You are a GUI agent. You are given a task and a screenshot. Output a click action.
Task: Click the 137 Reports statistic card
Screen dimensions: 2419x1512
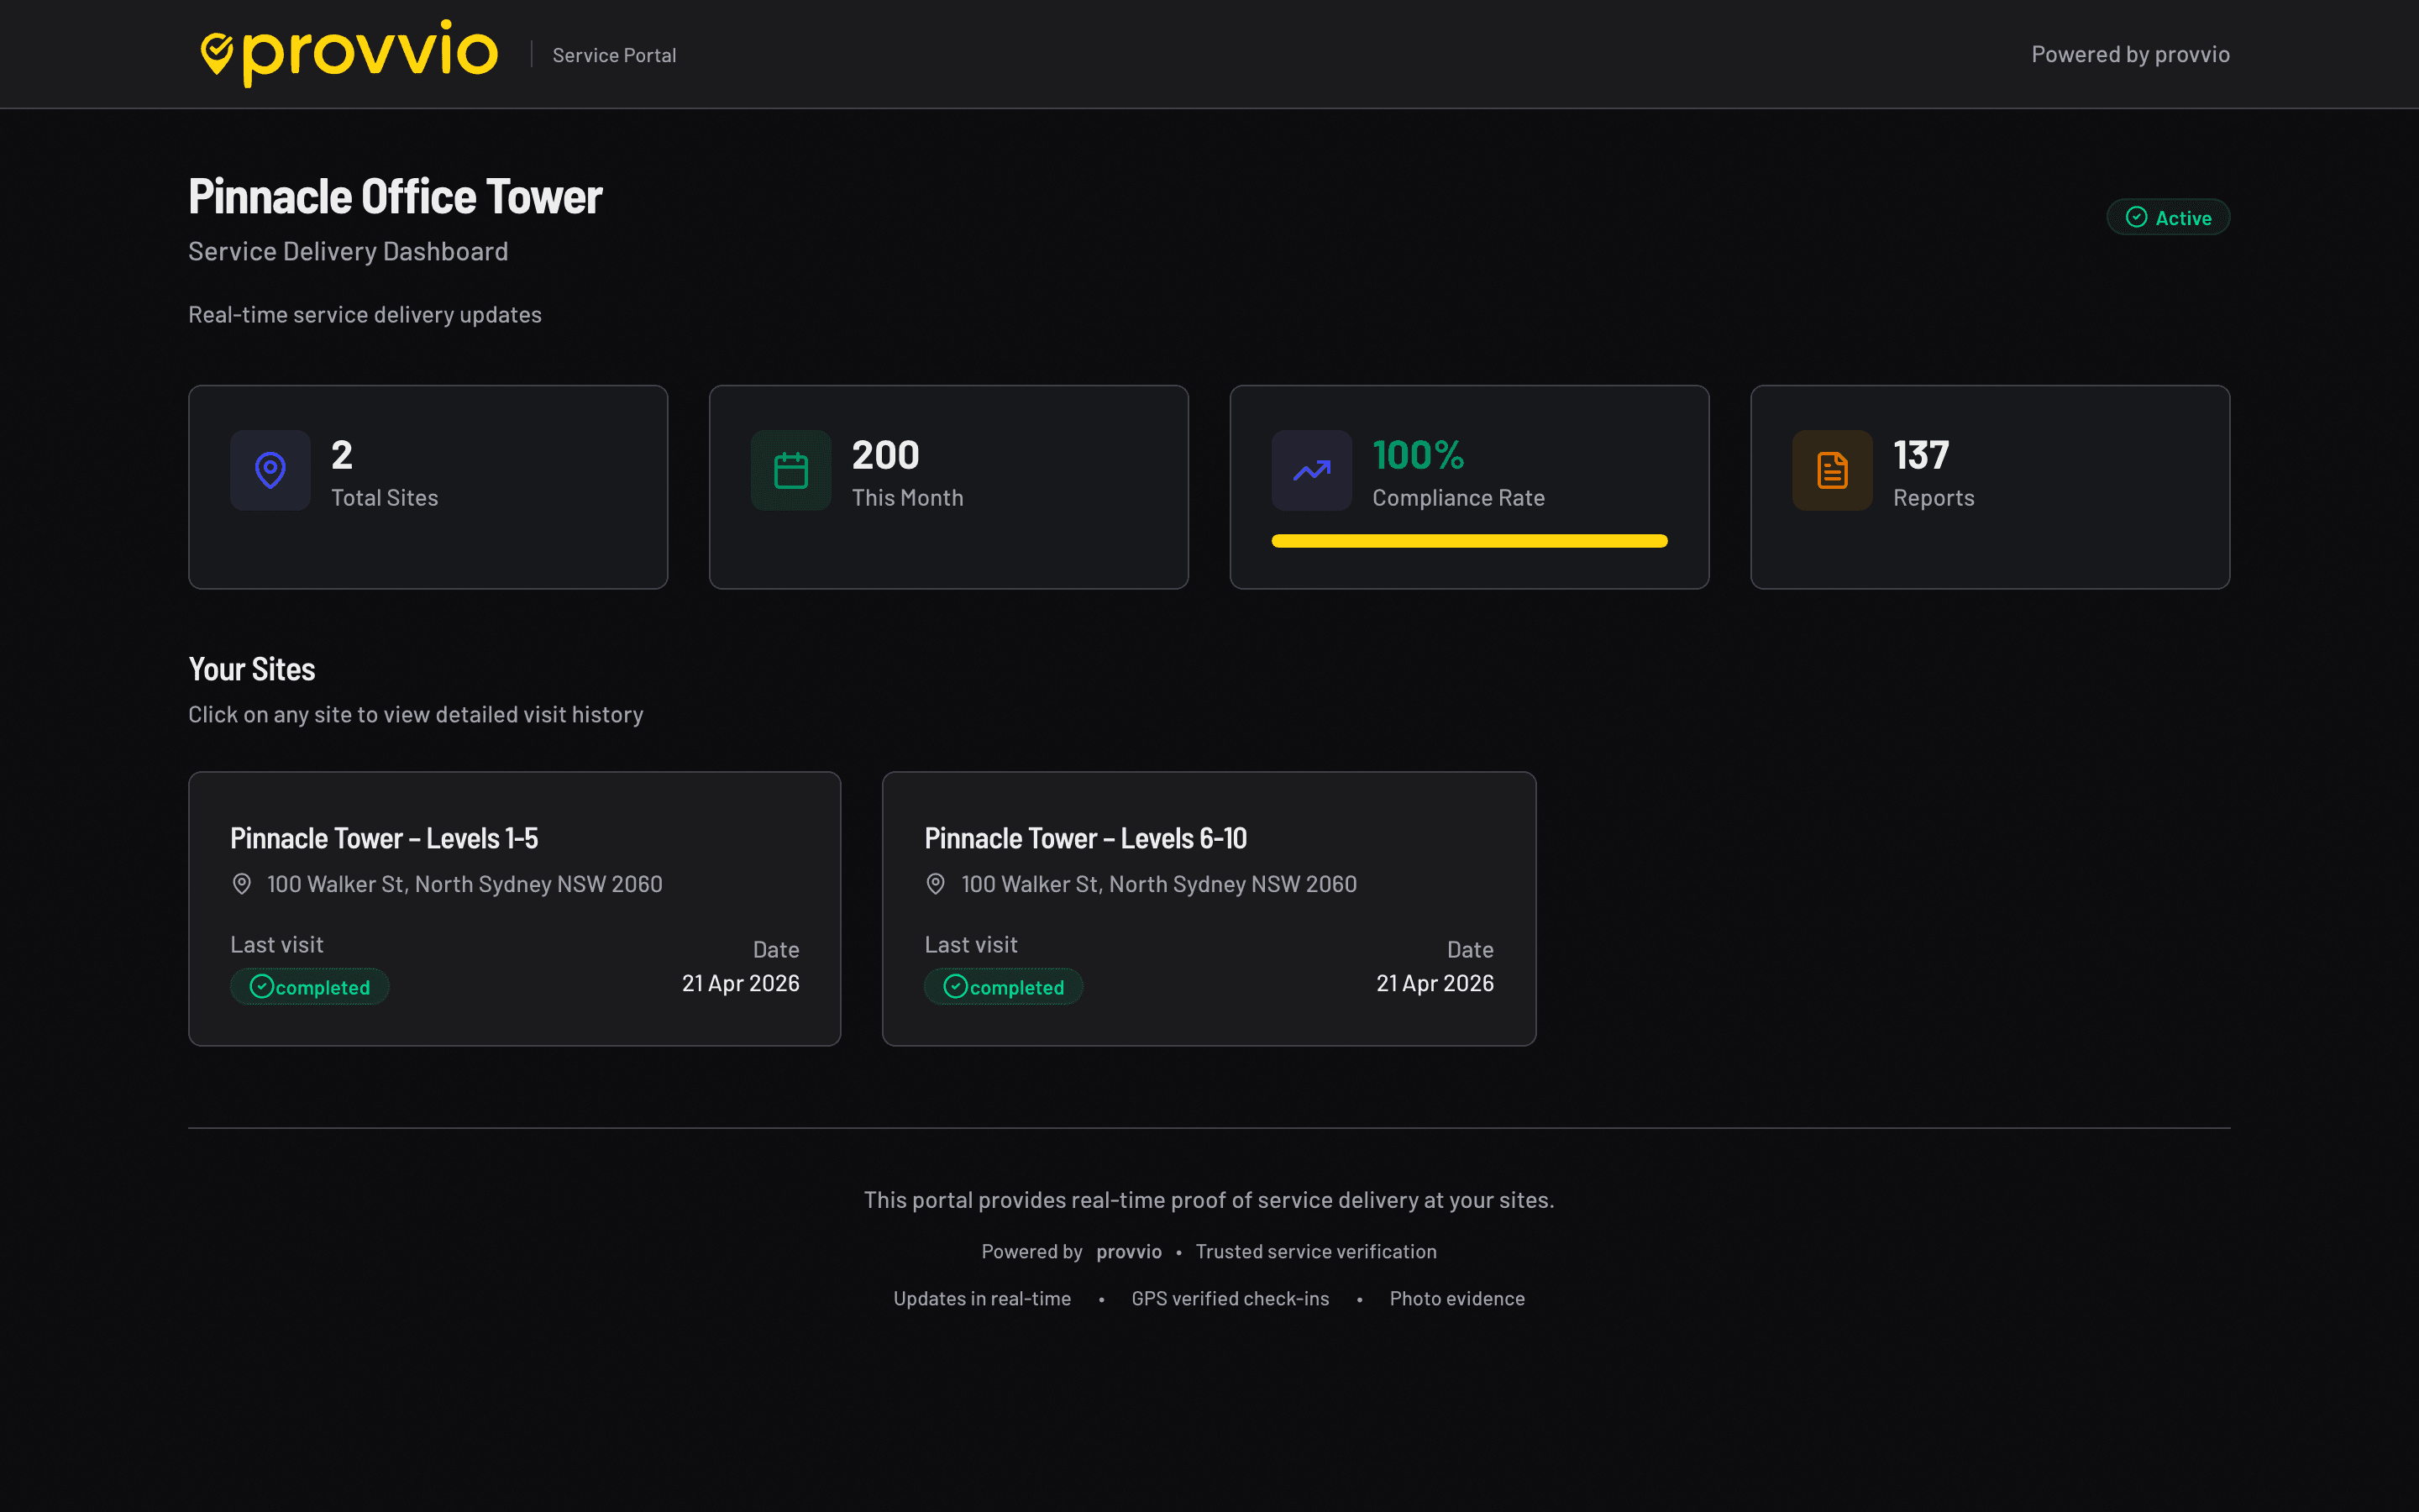point(1989,486)
